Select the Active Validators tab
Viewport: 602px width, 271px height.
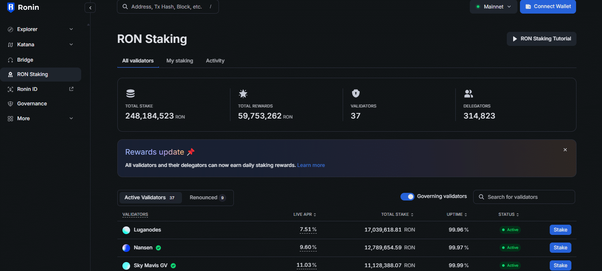(150, 198)
